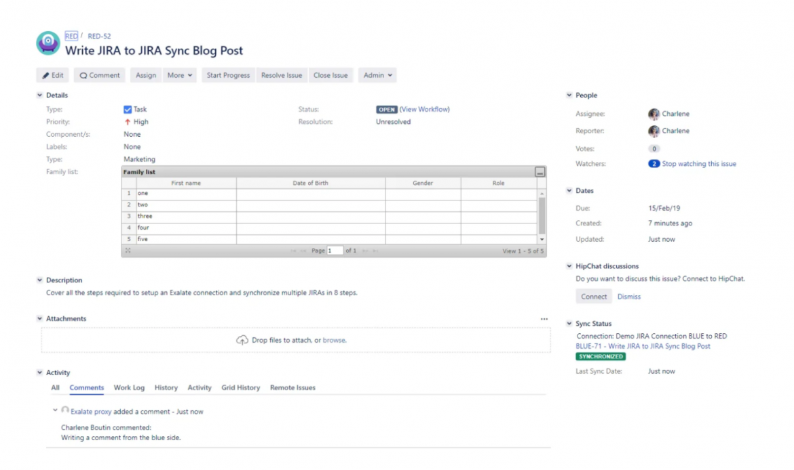Open the Work Log tab
This screenshot has height=470, width=794.
point(129,387)
